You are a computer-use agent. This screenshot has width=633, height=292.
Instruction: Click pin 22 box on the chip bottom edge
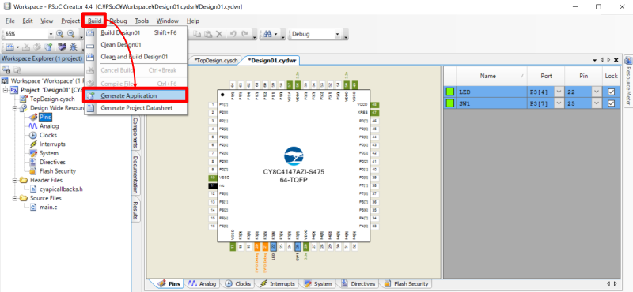(x=273, y=247)
